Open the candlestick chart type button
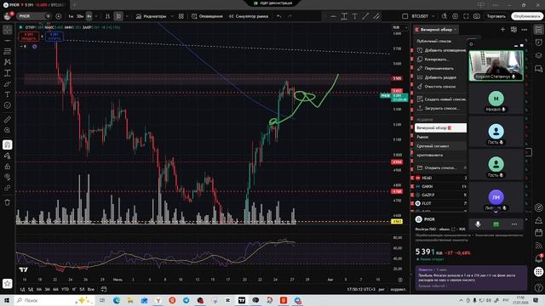The height and width of the screenshot is (306, 545). click(118, 16)
